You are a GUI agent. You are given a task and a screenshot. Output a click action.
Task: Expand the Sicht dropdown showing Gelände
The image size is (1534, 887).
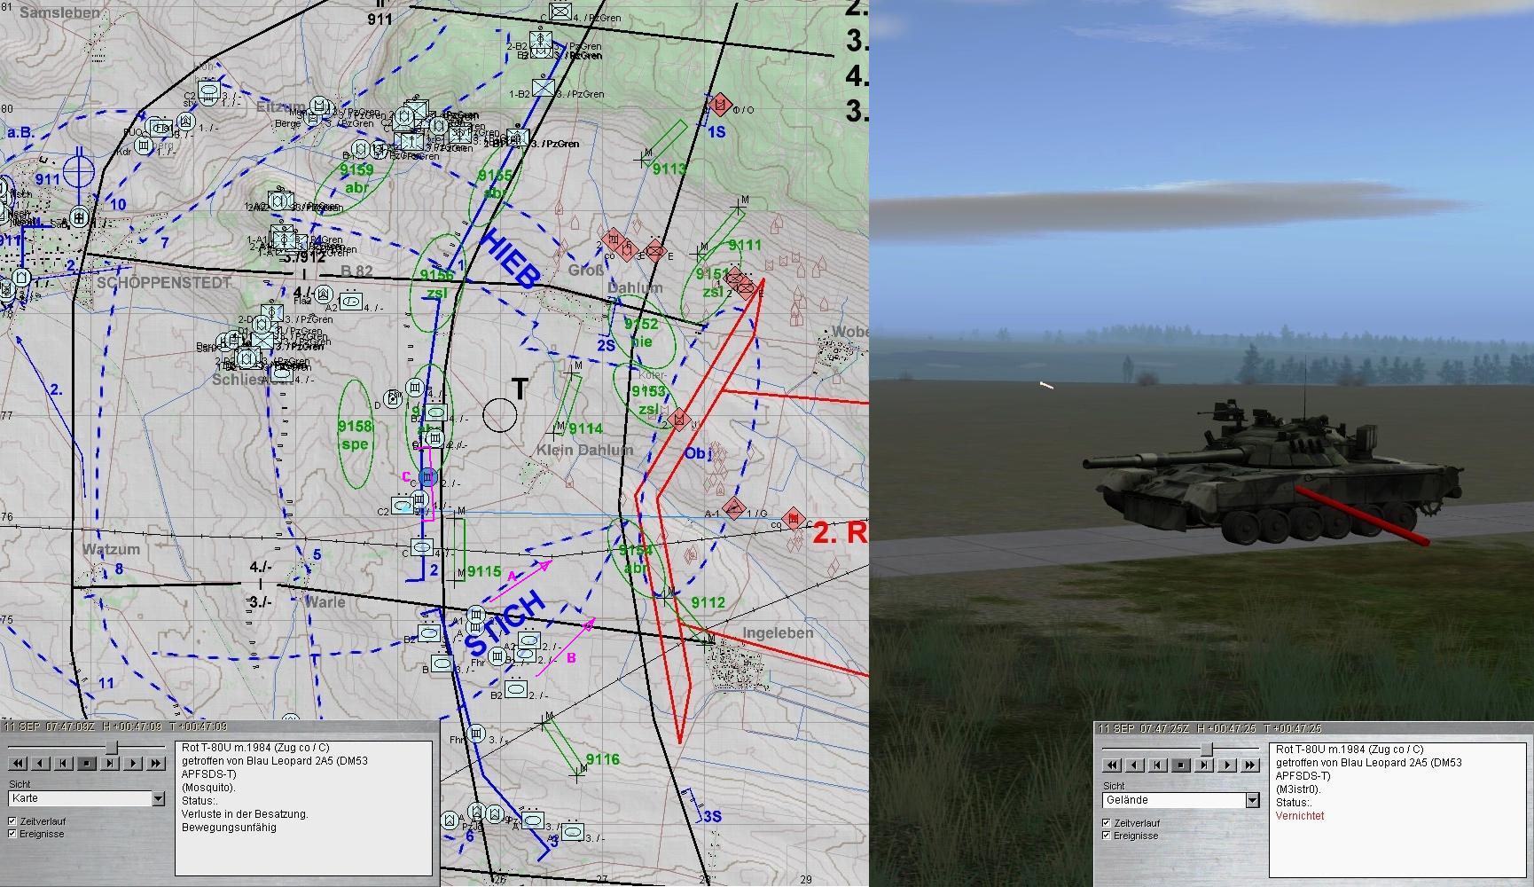tap(1252, 801)
